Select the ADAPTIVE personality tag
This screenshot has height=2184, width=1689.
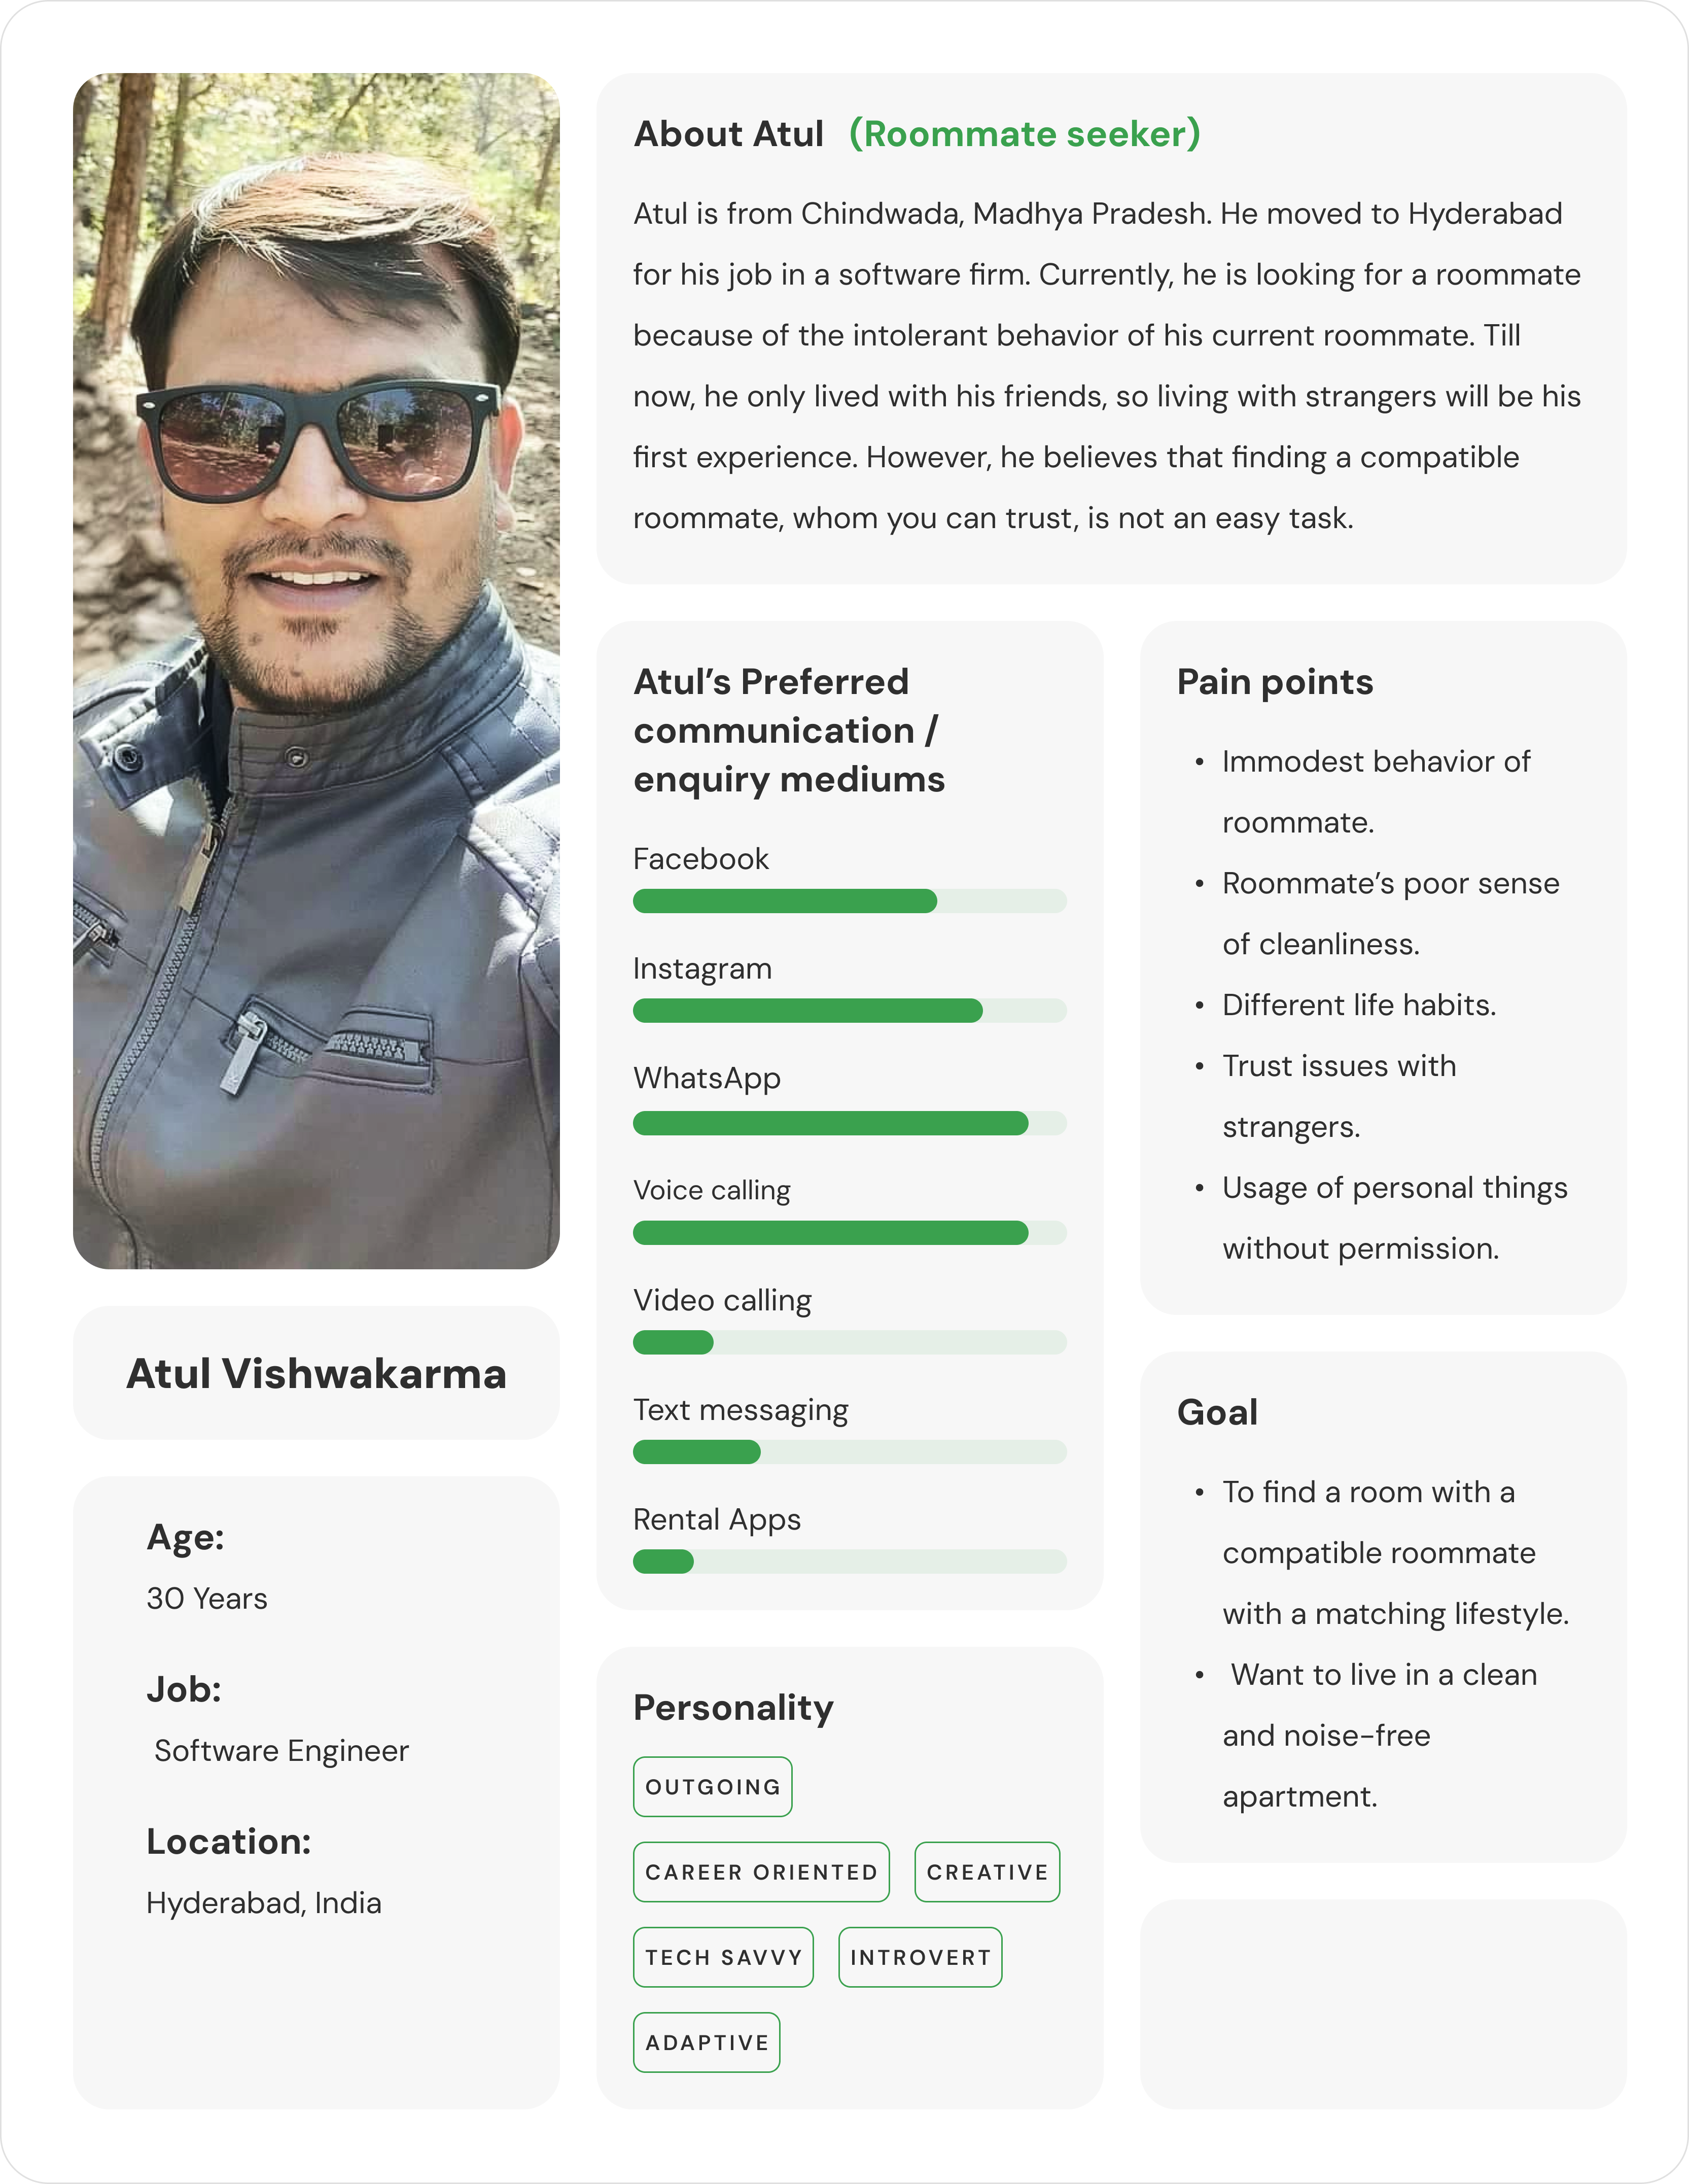tap(706, 2042)
